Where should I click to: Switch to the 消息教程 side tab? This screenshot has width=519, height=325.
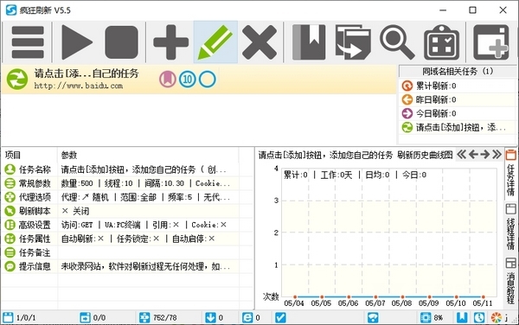click(510, 281)
